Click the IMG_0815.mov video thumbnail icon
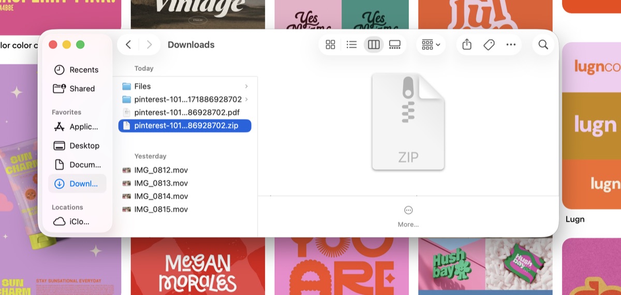 click(127, 209)
